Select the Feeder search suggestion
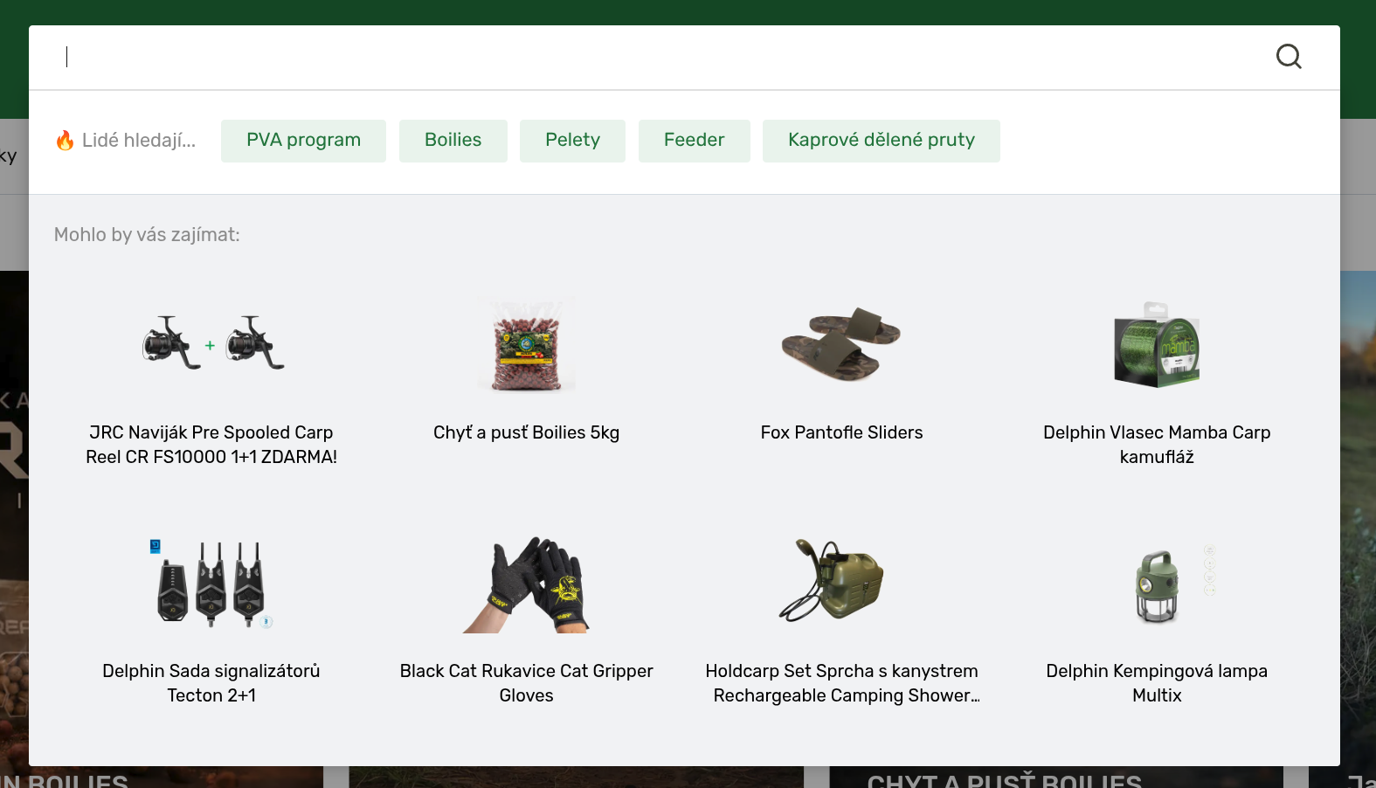This screenshot has height=788, width=1376. tap(694, 141)
